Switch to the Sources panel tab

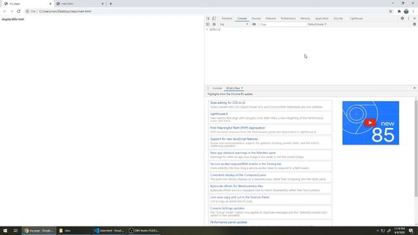[x=256, y=18]
